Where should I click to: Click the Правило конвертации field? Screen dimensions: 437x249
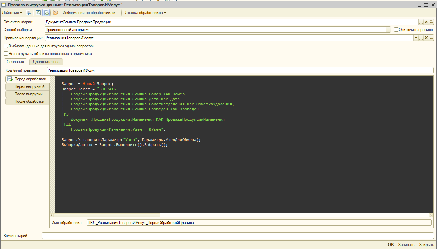coord(229,38)
